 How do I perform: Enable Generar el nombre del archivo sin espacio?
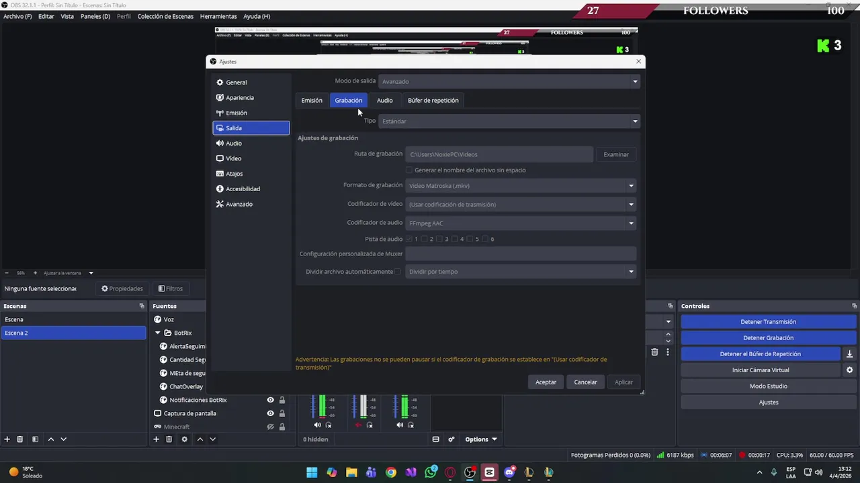[409, 170]
